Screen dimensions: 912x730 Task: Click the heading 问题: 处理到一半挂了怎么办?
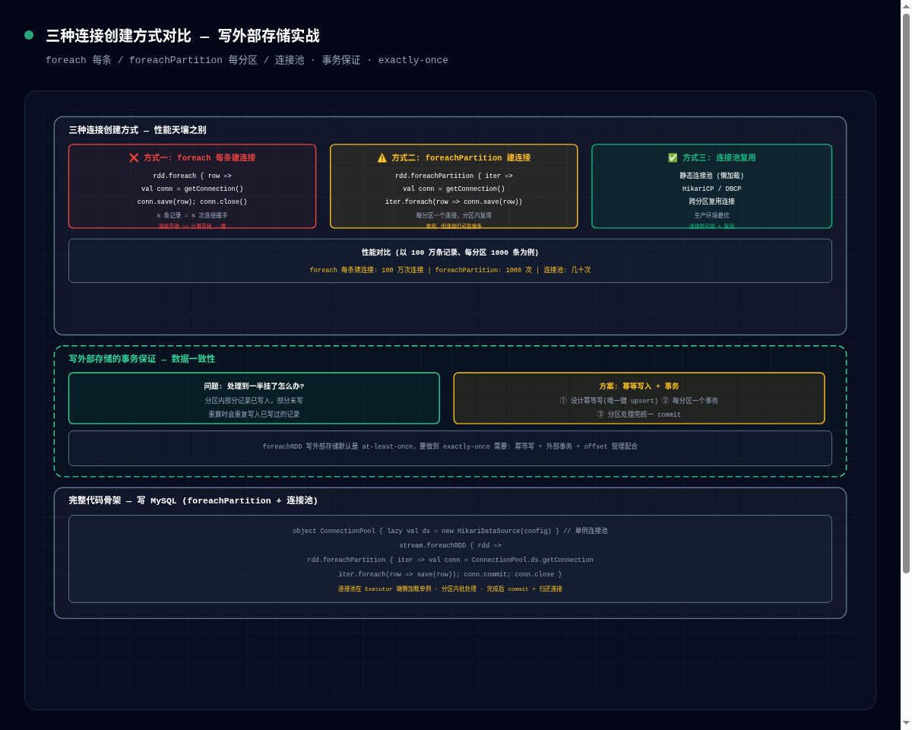254,386
